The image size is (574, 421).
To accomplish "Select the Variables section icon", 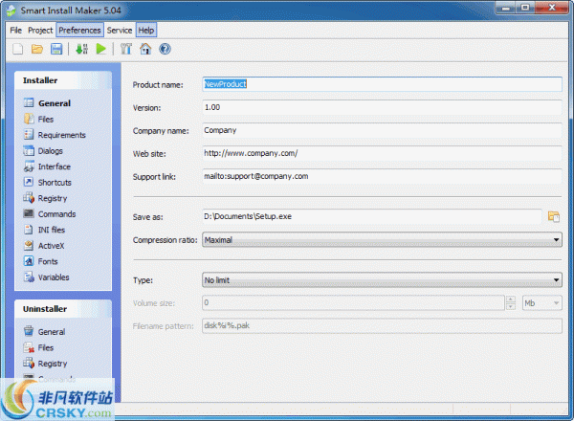I will pyautogui.click(x=29, y=277).
